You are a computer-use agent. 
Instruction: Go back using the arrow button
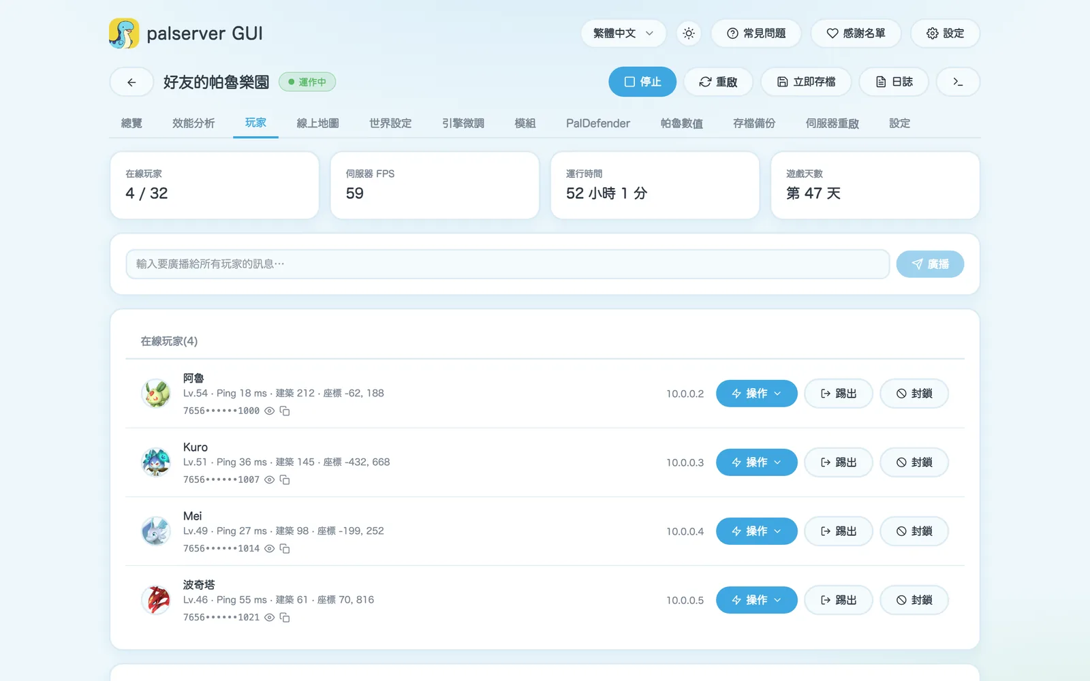(x=131, y=82)
